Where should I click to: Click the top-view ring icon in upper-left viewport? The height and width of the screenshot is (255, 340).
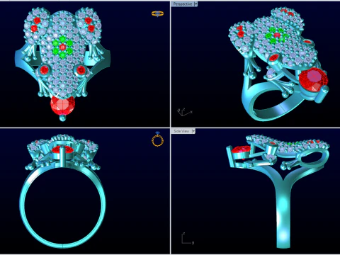[158, 13]
